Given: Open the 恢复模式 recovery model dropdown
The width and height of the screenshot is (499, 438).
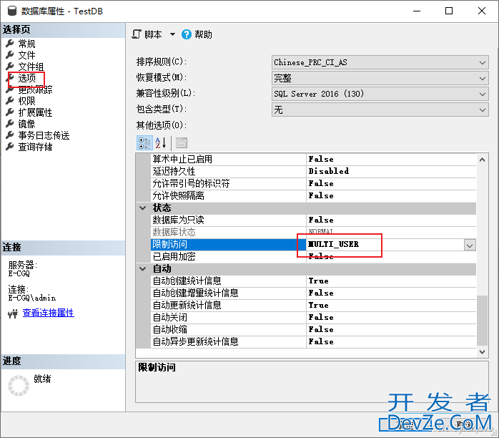Looking at the screenshot, I should pyautogui.click(x=380, y=78).
